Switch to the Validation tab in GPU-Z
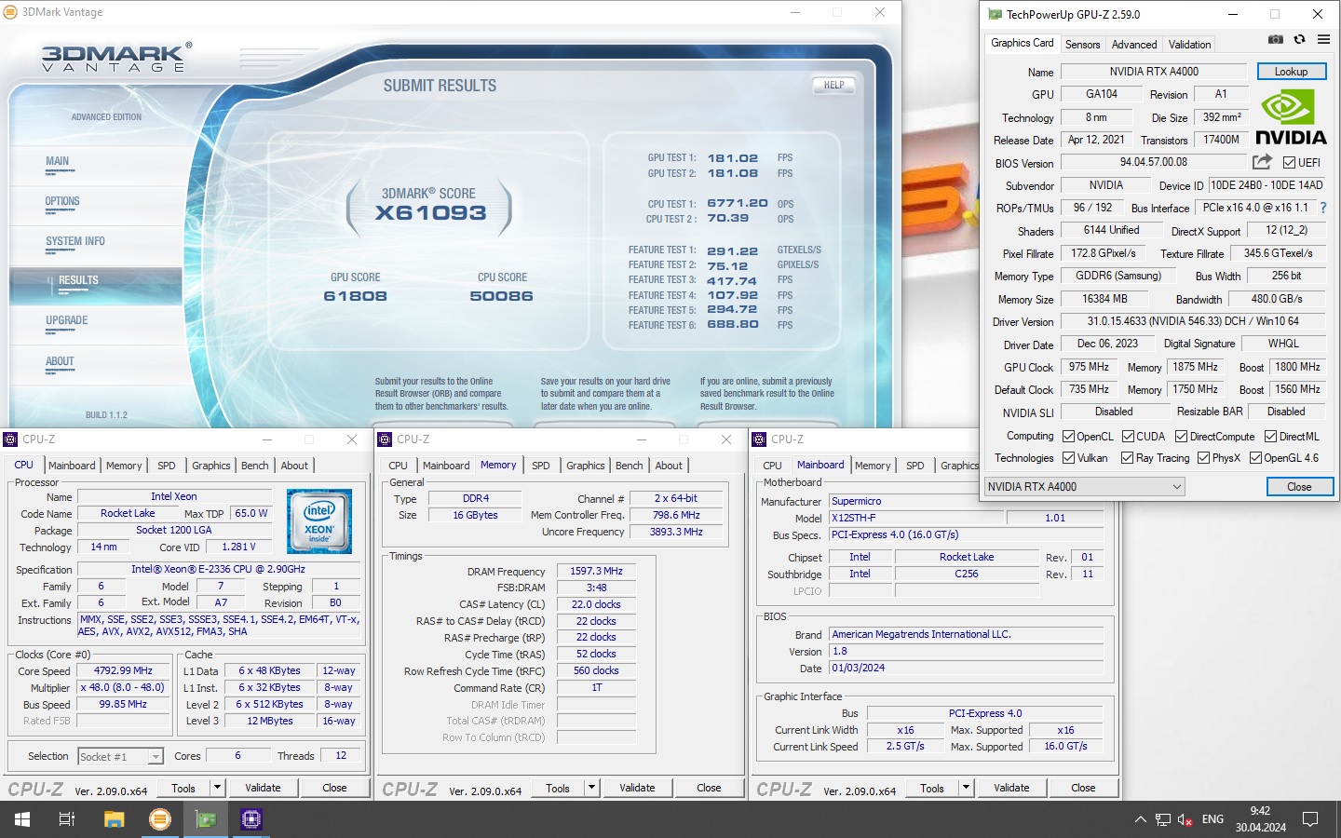The width and height of the screenshot is (1341, 838). 1189,45
